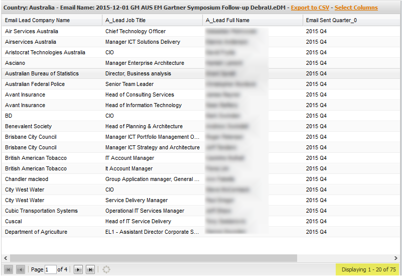404x278 pixels.
Task: Click the horizontal scrollbar thumb
Action: coord(154,258)
